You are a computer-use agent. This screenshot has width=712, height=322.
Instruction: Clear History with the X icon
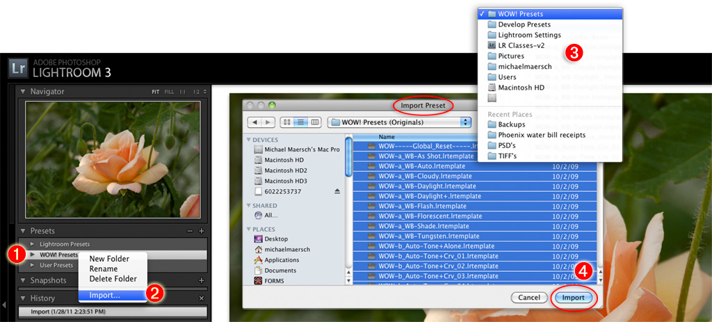point(202,298)
